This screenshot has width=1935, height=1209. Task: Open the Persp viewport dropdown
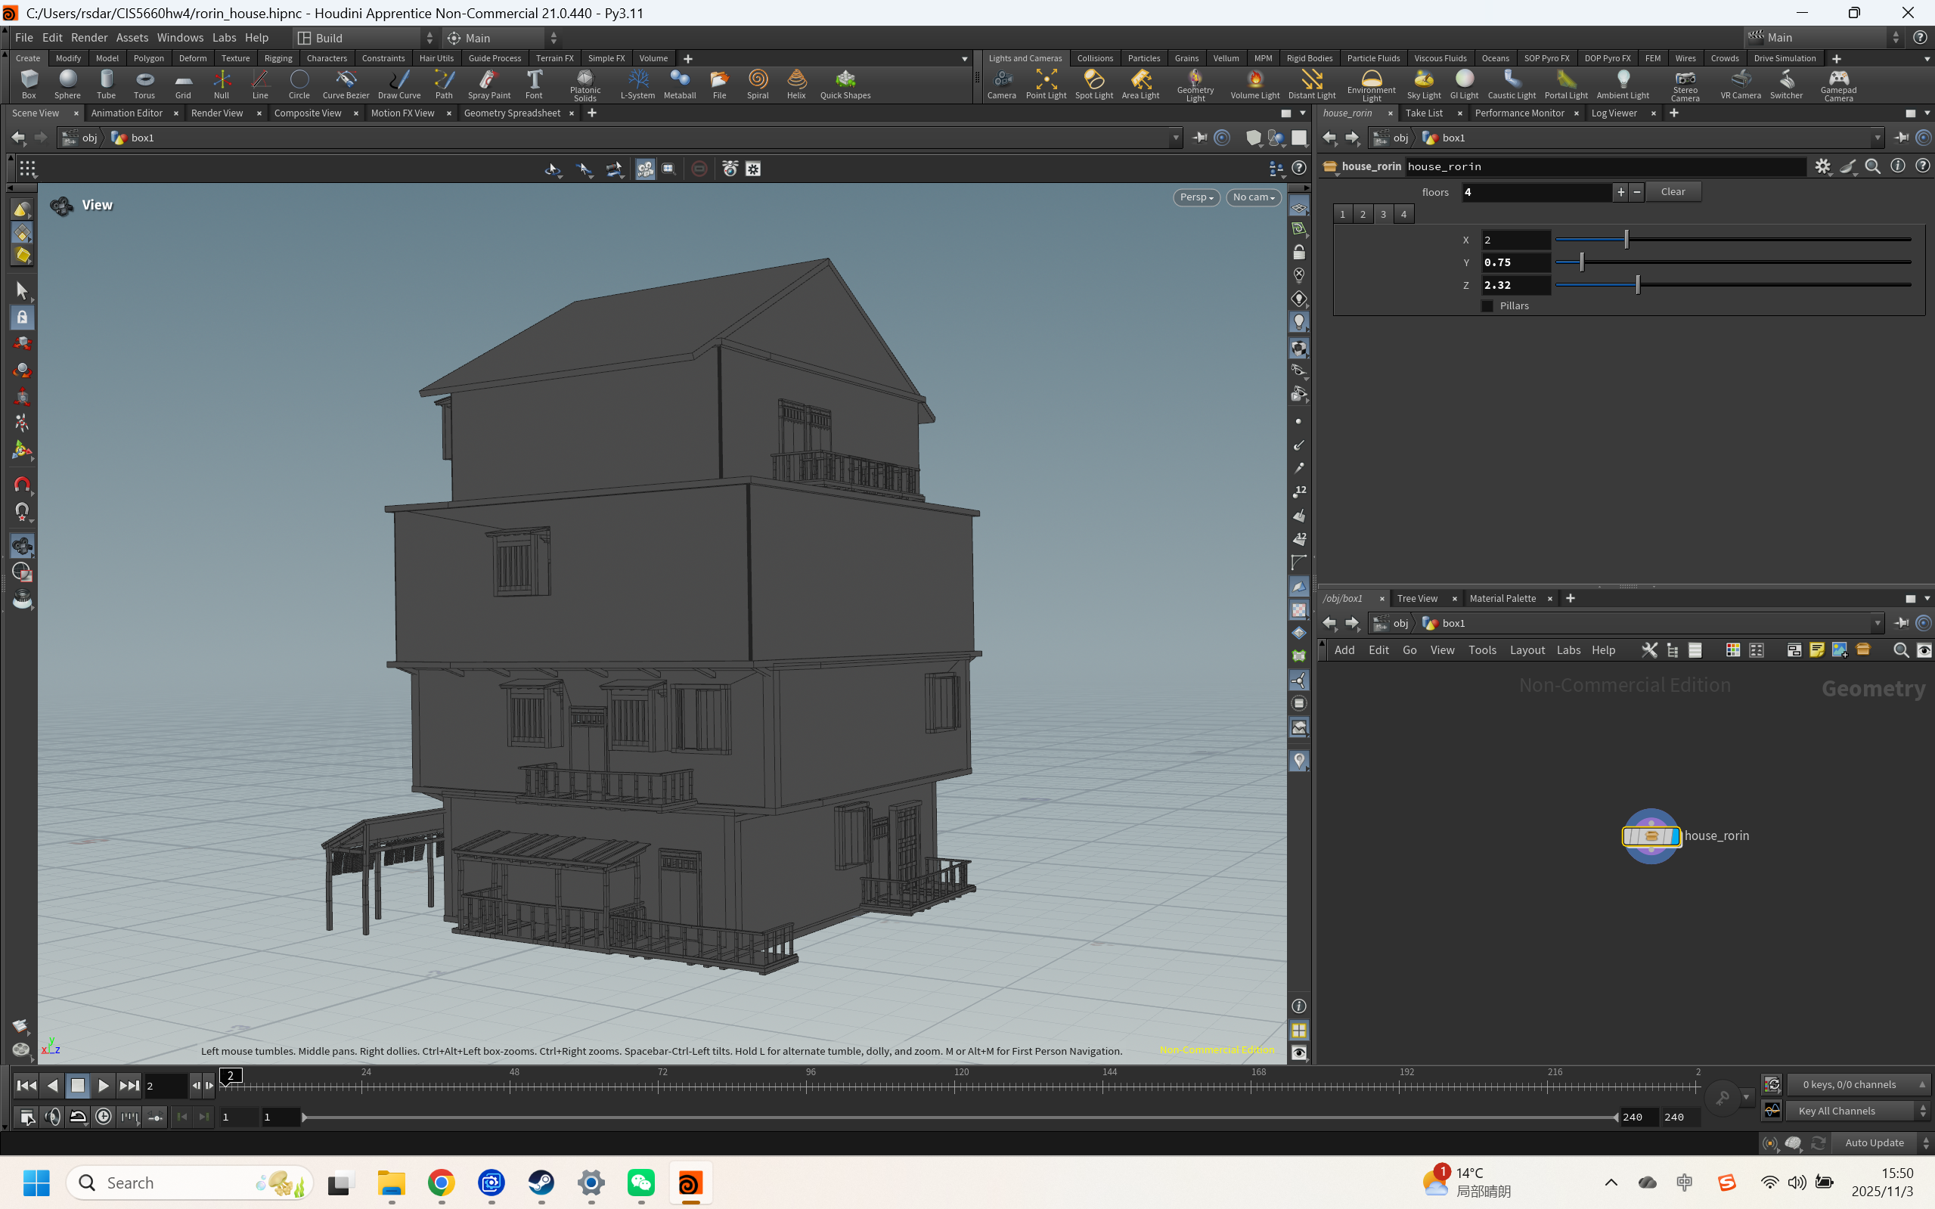pyautogui.click(x=1196, y=197)
